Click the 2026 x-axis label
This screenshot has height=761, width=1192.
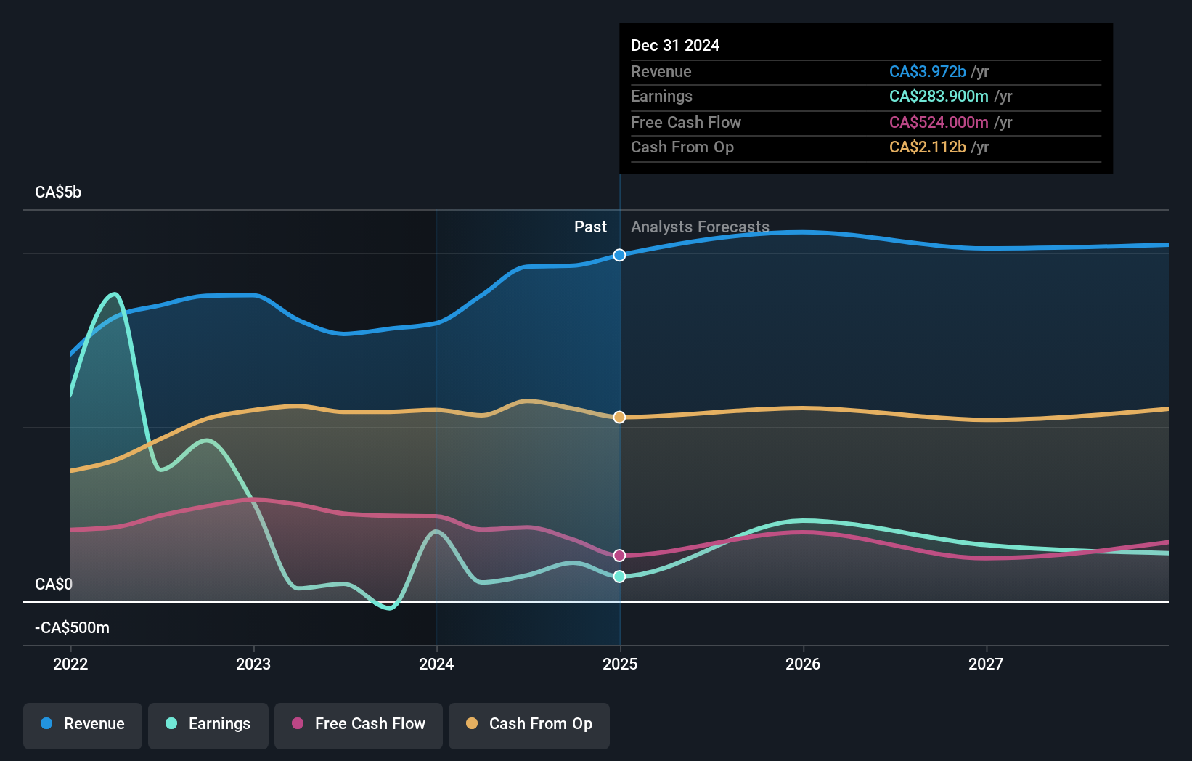(x=803, y=664)
